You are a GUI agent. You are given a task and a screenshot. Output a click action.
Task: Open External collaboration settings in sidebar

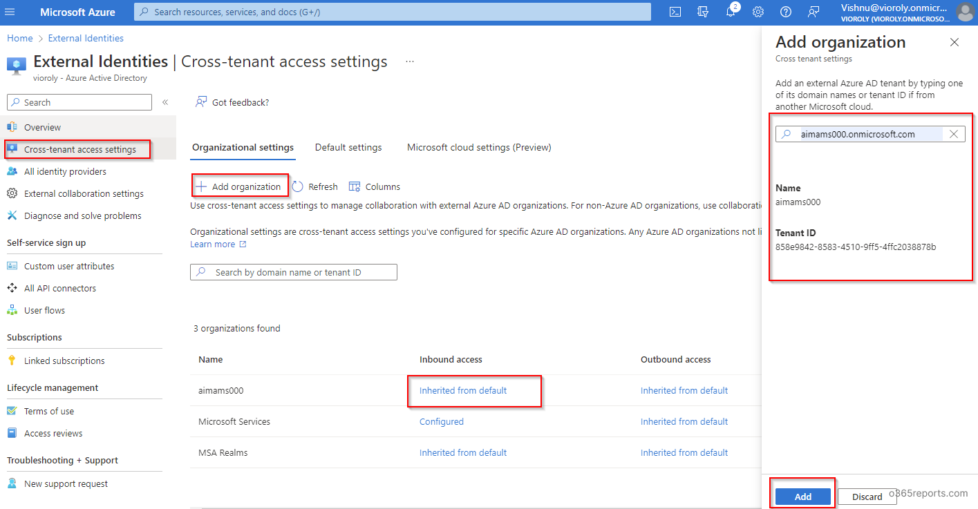point(84,193)
